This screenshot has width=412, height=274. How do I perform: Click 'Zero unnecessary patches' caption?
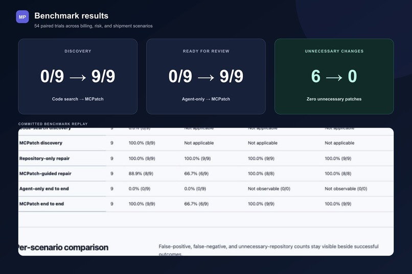(334, 99)
